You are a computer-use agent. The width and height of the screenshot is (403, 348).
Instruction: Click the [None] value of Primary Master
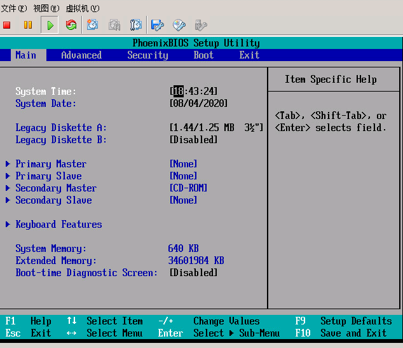(183, 164)
